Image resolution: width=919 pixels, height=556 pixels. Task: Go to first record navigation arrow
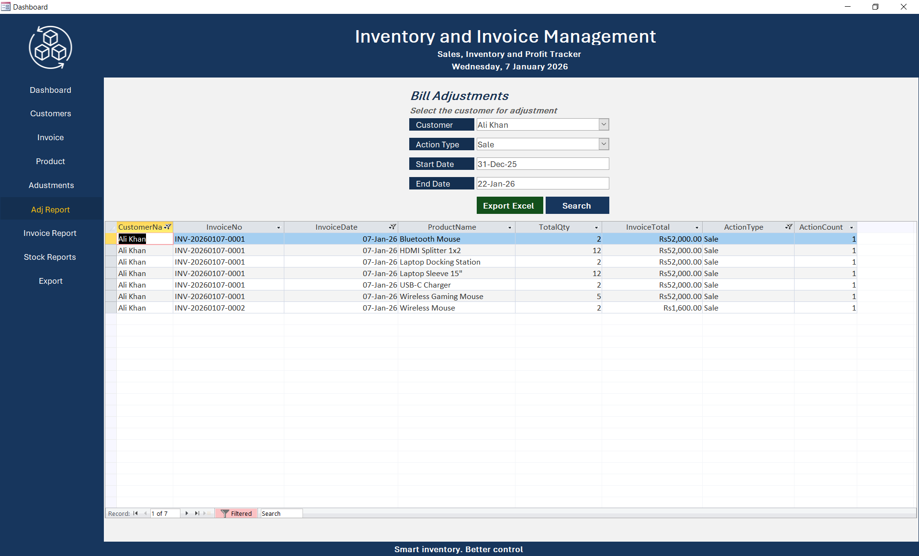coord(135,513)
